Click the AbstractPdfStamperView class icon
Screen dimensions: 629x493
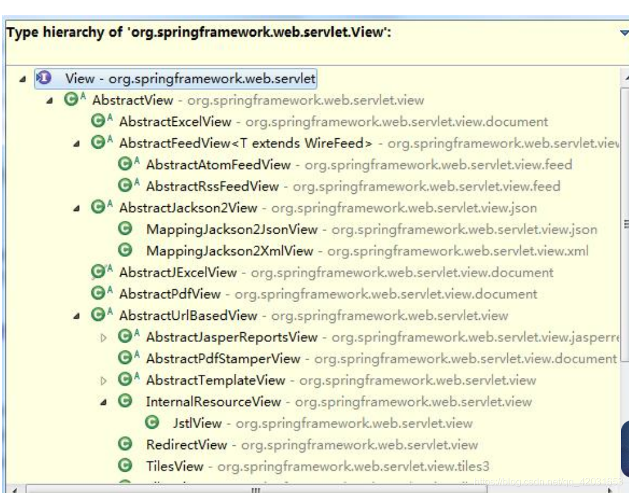point(125,357)
